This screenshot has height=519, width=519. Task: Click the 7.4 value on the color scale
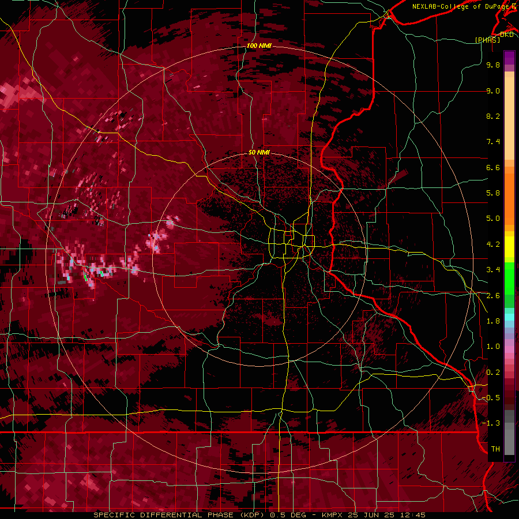493,142
